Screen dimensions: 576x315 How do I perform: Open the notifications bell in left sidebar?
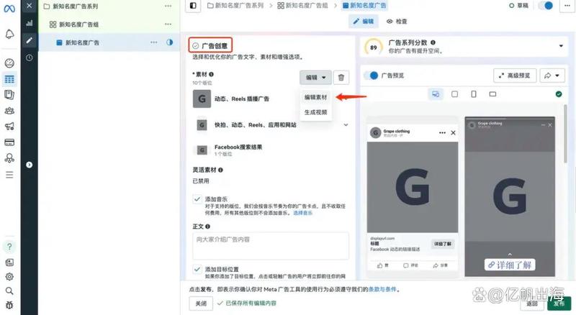[x=9, y=35]
